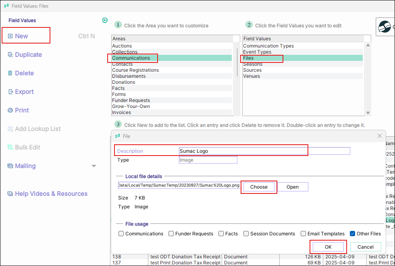Check the Session Documents checkbox
The width and height of the screenshot is (395, 266).
coord(246,234)
